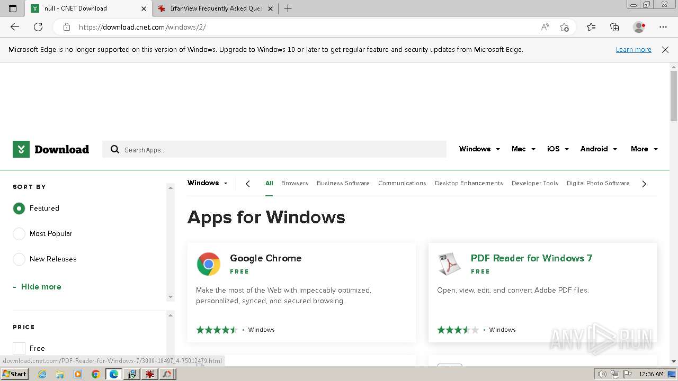This screenshot has width=678, height=381.
Task: Switch to the IrfanView FAQ browser tab
Action: (x=216, y=8)
